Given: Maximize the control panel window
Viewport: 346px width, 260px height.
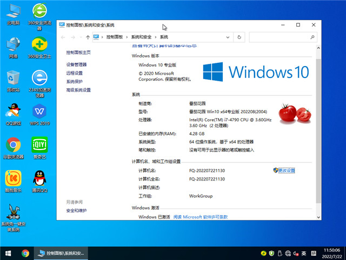Looking at the screenshot, I should [298, 25].
